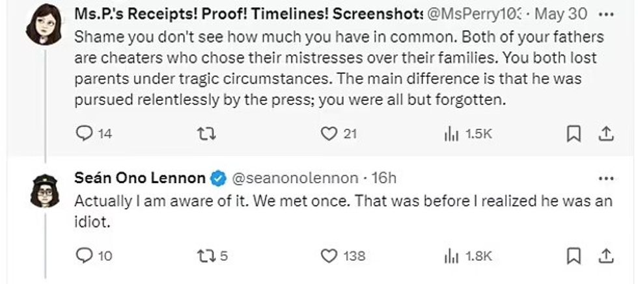This screenshot has width=638, height=284.
Task: Click Ms.P's Receipts display name
Action: click(247, 13)
